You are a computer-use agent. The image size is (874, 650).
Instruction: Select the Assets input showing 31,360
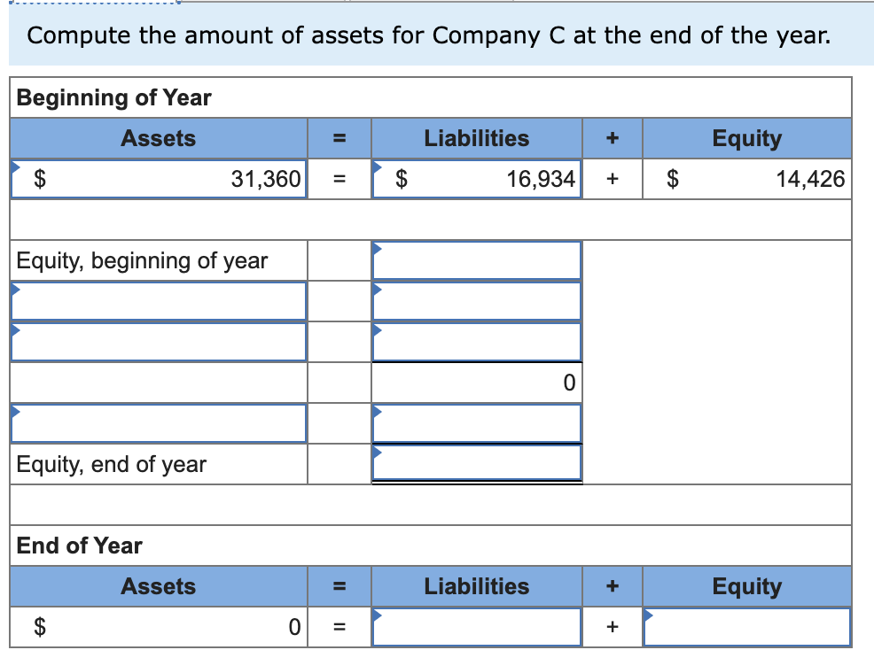160,179
